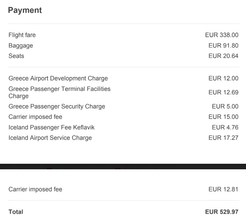
Task: Click the EUR 12.00 amount
Action: click(x=223, y=78)
